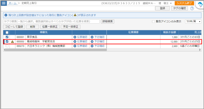This screenshot has height=109, width=204.
Task: Enable 警告アイコンのみ表示 checkbox
Action: point(153,21)
